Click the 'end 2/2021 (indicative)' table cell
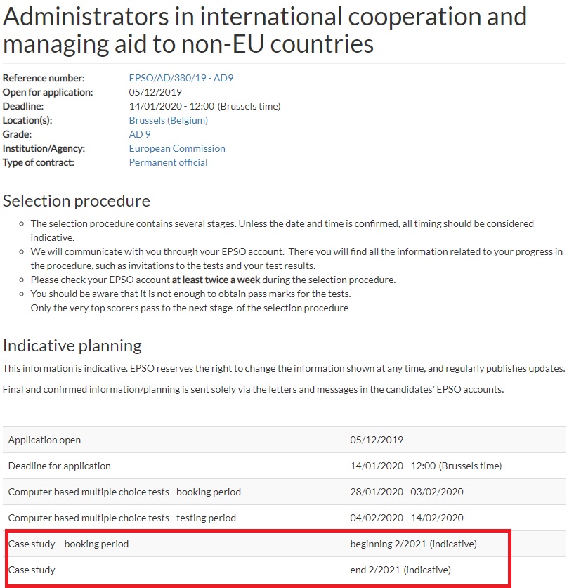This screenshot has height=588, width=581. [400, 570]
